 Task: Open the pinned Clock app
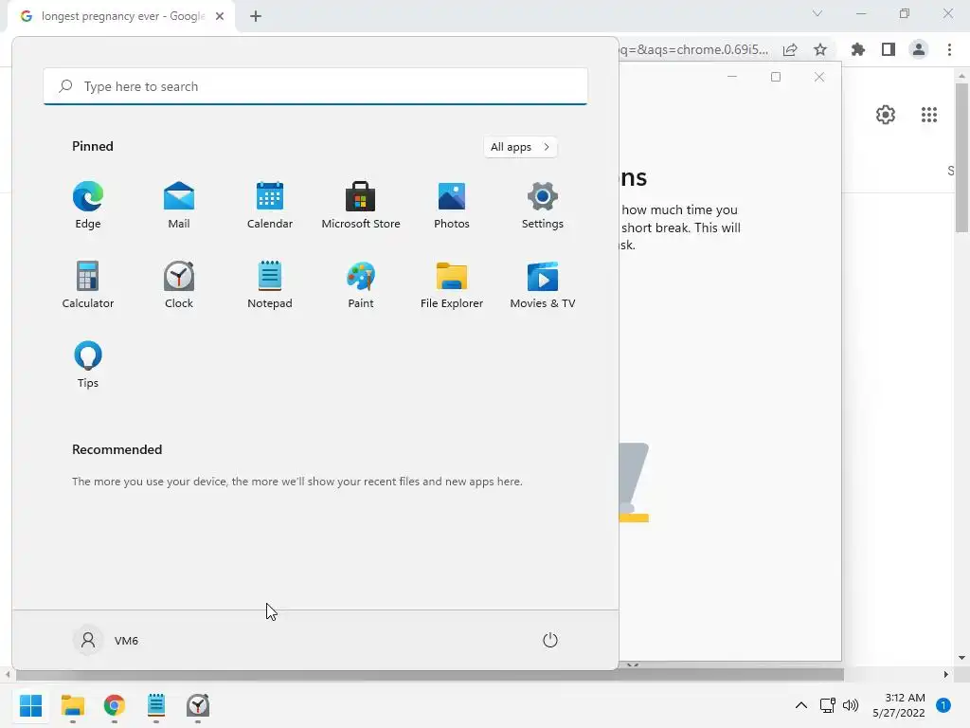179,284
